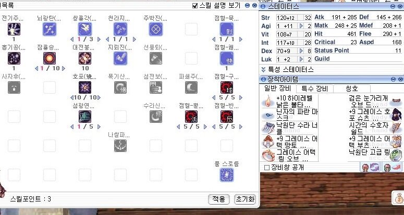
Task: Click the 나찰파 skill icon
Action: (x=120, y=145)
